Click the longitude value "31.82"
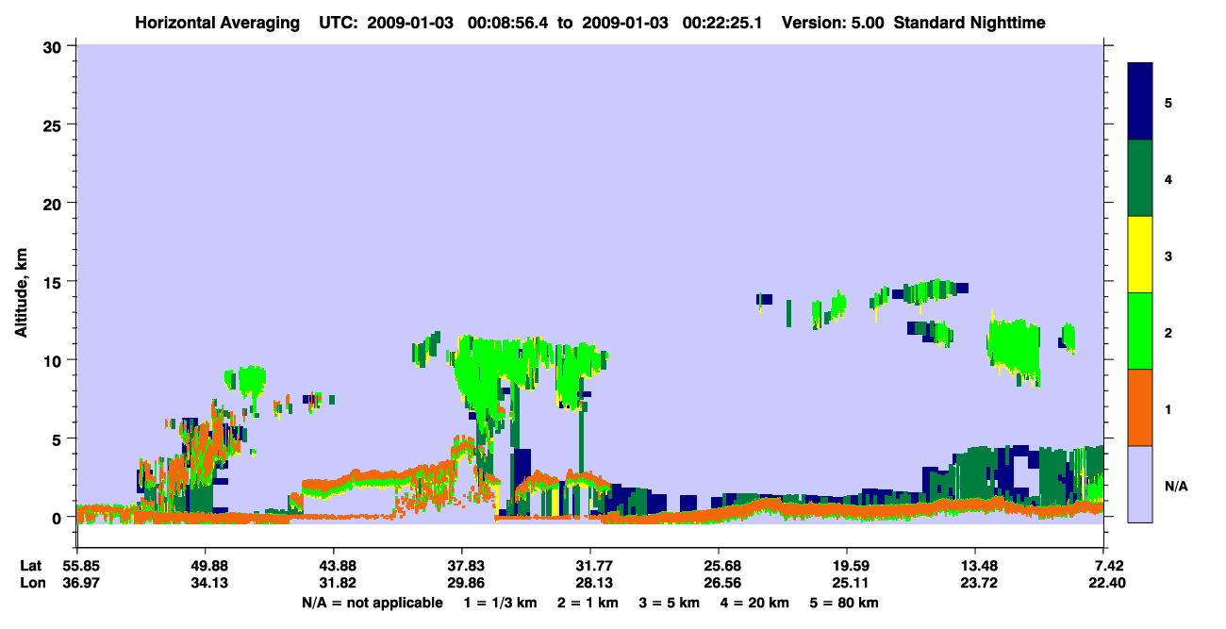 (x=333, y=583)
